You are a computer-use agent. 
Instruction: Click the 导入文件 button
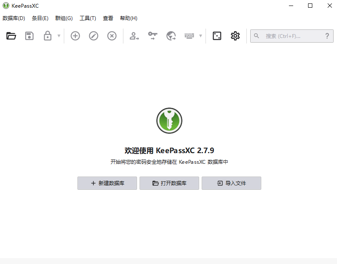pyautogui.click(x=231, y=183)
